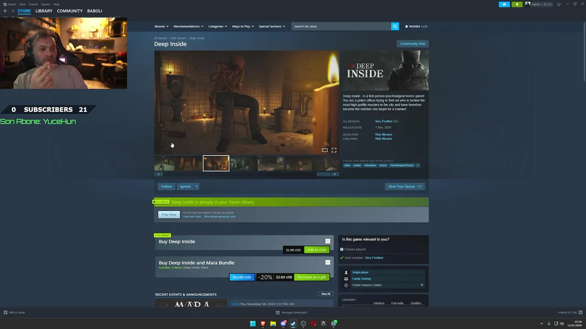Image resolution: width=586 pixels, height=329 pixels.
Task: Click the Bundle info button
Action: (242, 277)
